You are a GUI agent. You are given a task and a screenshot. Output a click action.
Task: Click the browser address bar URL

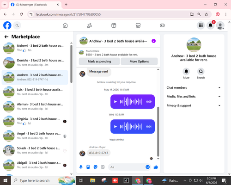[68, 14]
